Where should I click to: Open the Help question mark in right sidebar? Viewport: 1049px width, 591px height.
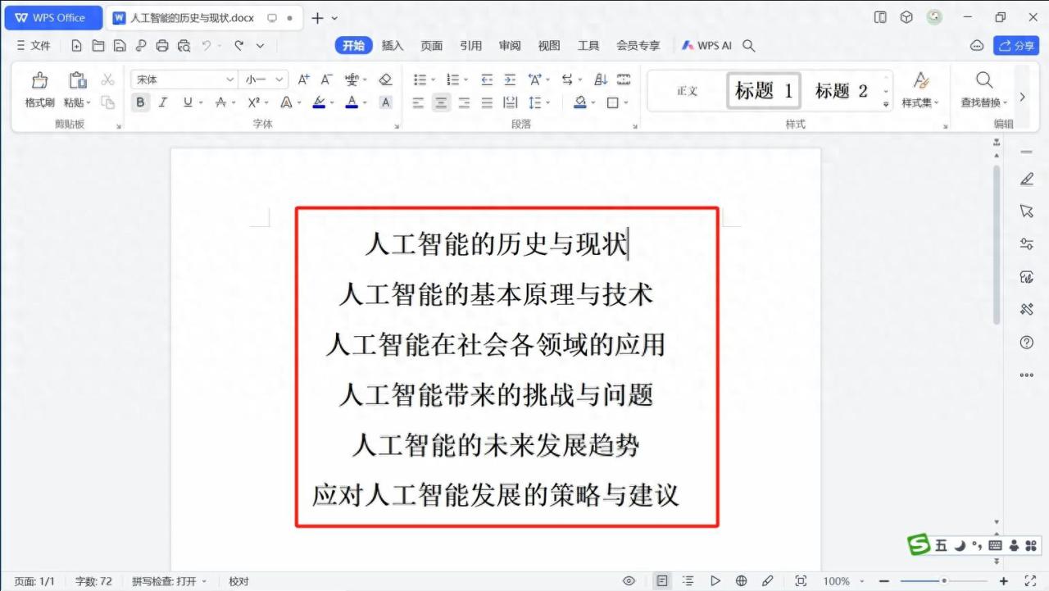click(x=1027, y=343)
